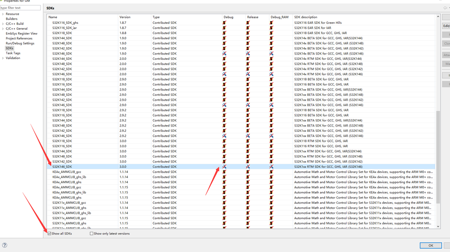Click description 'S32K116 EAR SDK for IAR'

pyautogui.click(x=313, y=28)
